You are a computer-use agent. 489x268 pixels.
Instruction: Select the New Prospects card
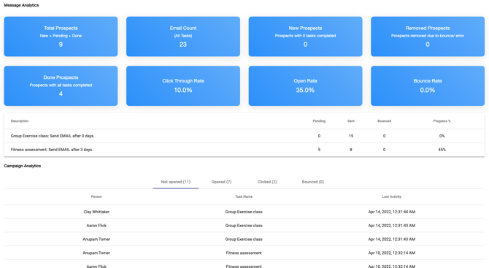(x=305, y=37)
